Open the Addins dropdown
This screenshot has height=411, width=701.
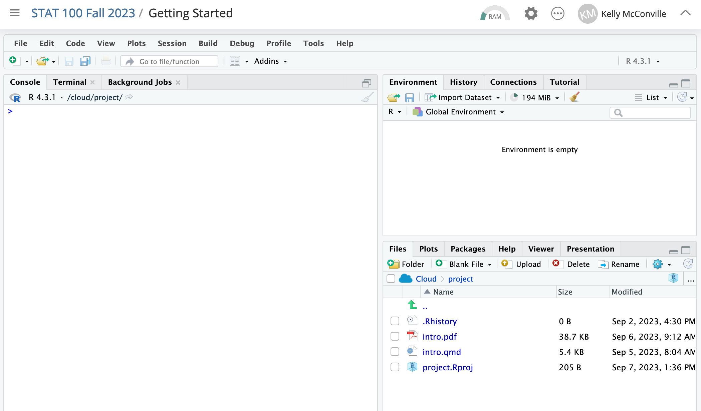coord(270,61)
